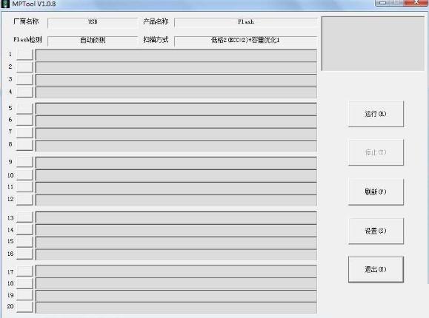429x318 pixels.
Task: Click the Flash检测 field showing 自动侦测
Action: 93,41
